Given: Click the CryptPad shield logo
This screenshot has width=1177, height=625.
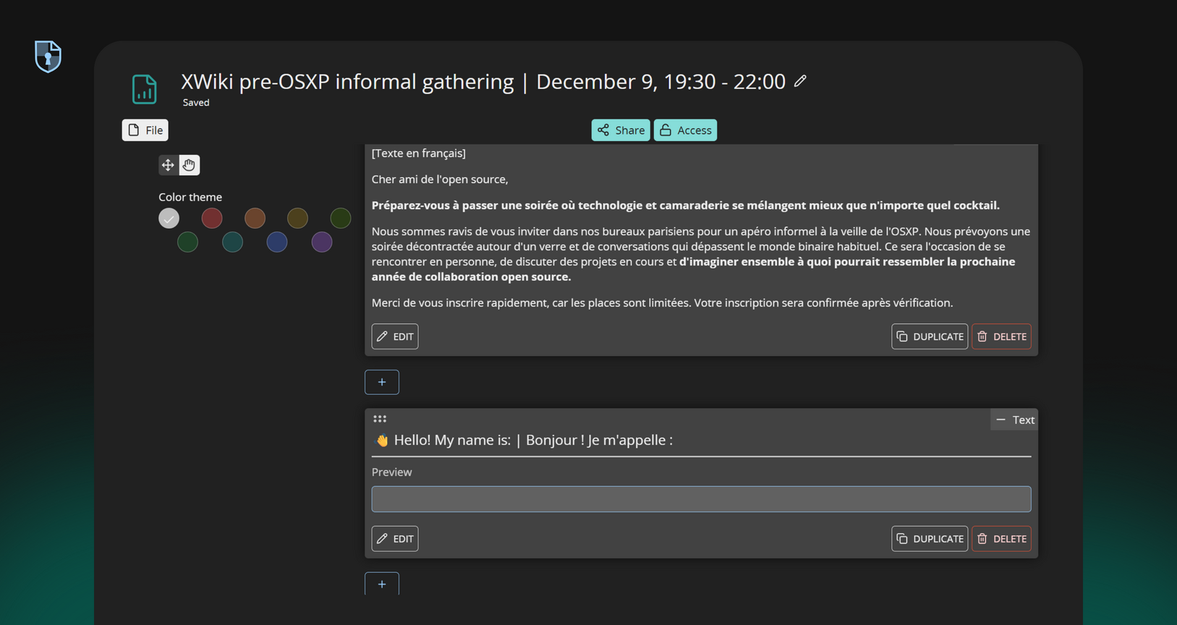Looking at the screenshot, I should (x=48, y=56).
